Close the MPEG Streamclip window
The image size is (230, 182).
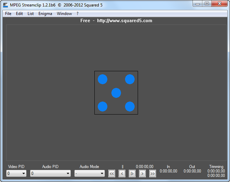(x=219, y=4)
